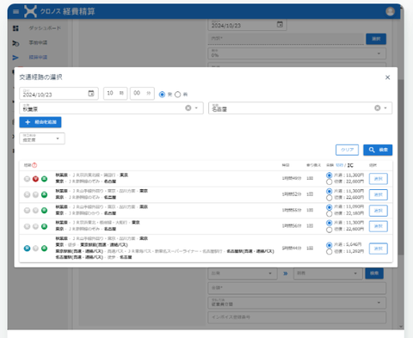Click the green circle icon on the 1時間49分 route

point(44,179)
